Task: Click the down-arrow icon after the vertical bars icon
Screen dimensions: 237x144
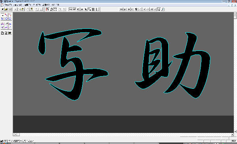Action: pyautogui.click(x=97, y=9)
